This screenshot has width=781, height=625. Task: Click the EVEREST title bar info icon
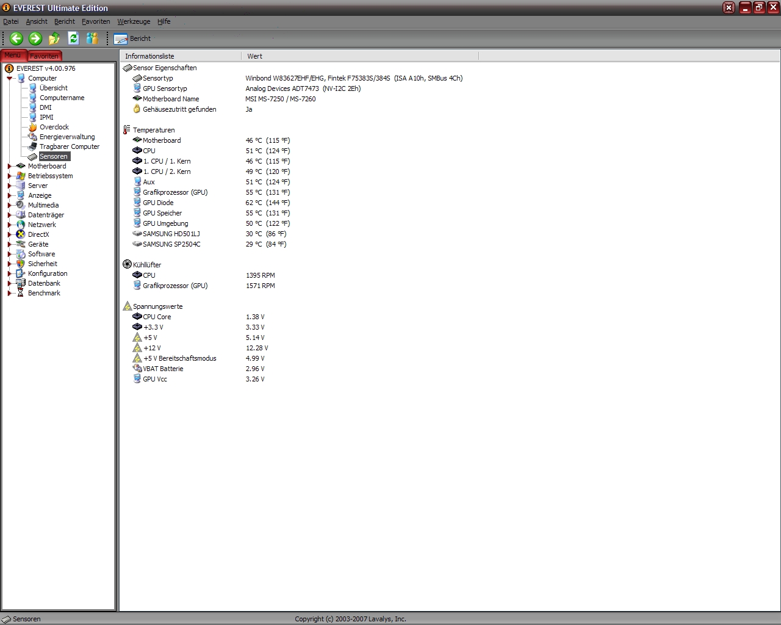coord(6,8)
